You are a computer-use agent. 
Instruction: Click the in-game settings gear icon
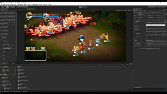pyautogui.click(x=43, y=49)
